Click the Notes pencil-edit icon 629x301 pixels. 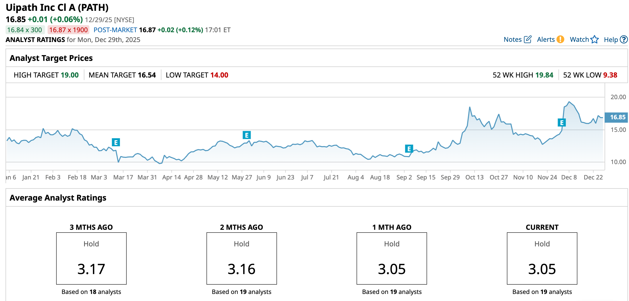tap(528, 40)
